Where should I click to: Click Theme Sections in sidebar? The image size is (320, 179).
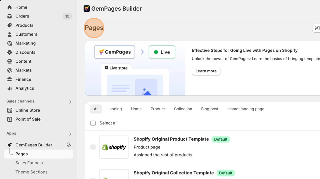click(31, 172)
